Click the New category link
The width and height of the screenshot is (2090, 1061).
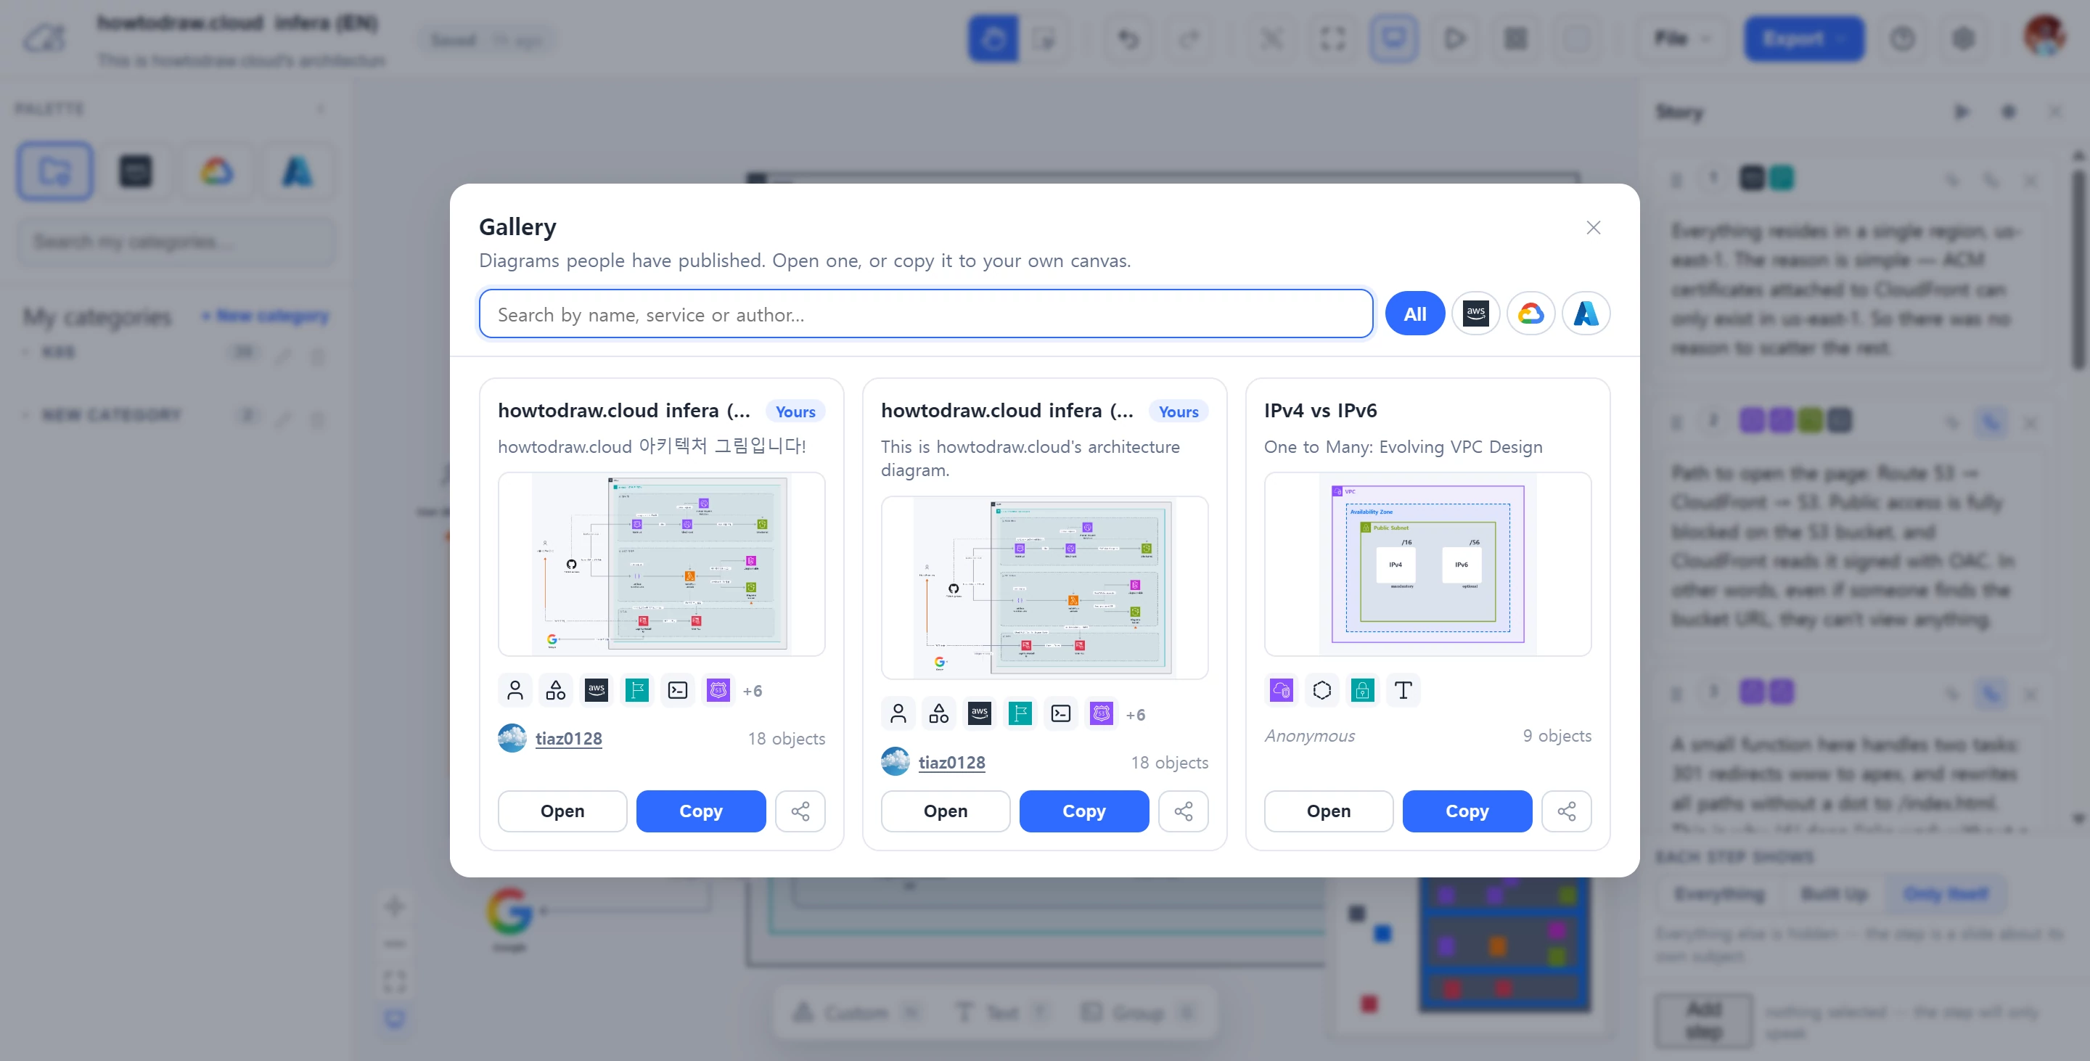coord(264,316)
